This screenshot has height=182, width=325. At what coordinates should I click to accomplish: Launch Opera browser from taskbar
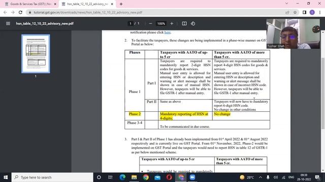[x=169, y=177]
